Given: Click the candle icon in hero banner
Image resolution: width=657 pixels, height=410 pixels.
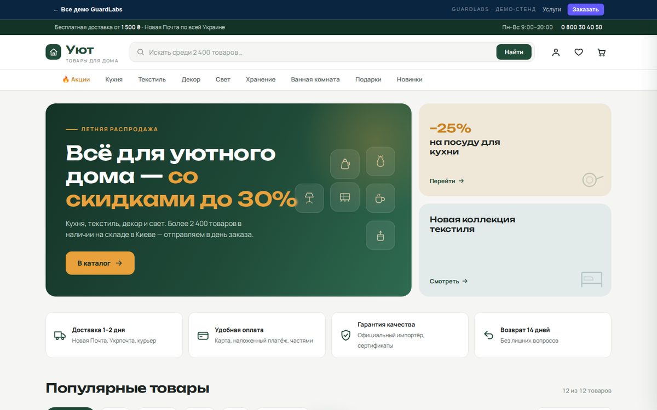Looking at the screenshot, I should click(x=381, y=235).
